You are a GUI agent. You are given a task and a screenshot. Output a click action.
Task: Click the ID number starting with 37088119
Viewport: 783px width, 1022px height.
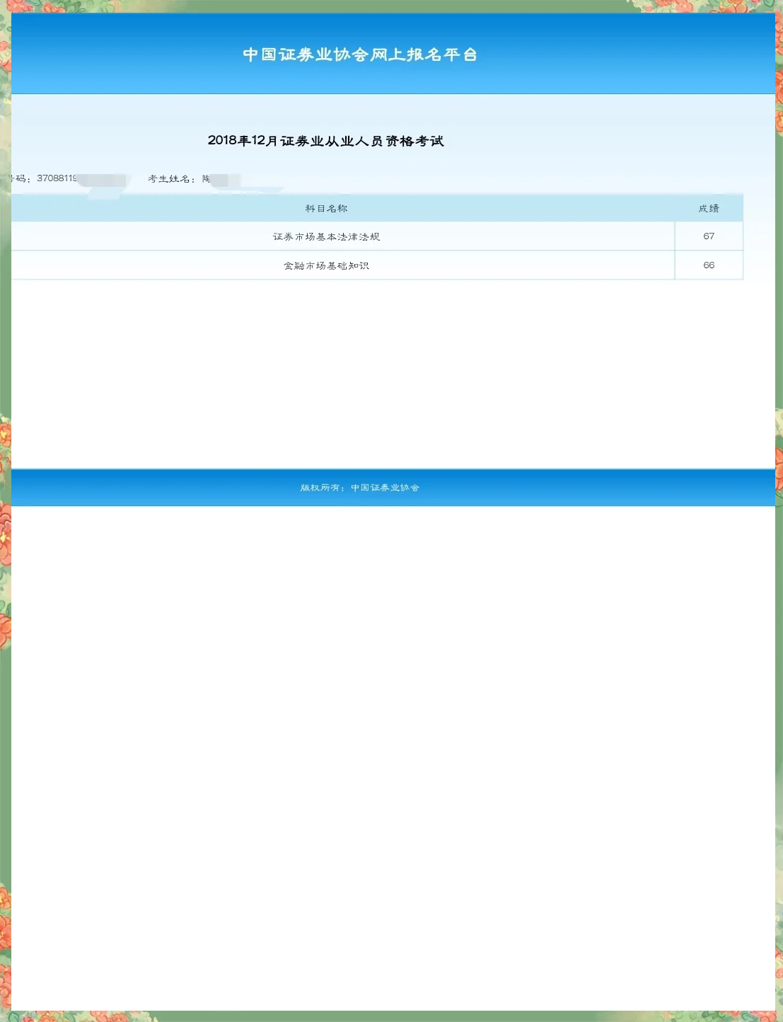pyautogui.click(x=57, y=178)
